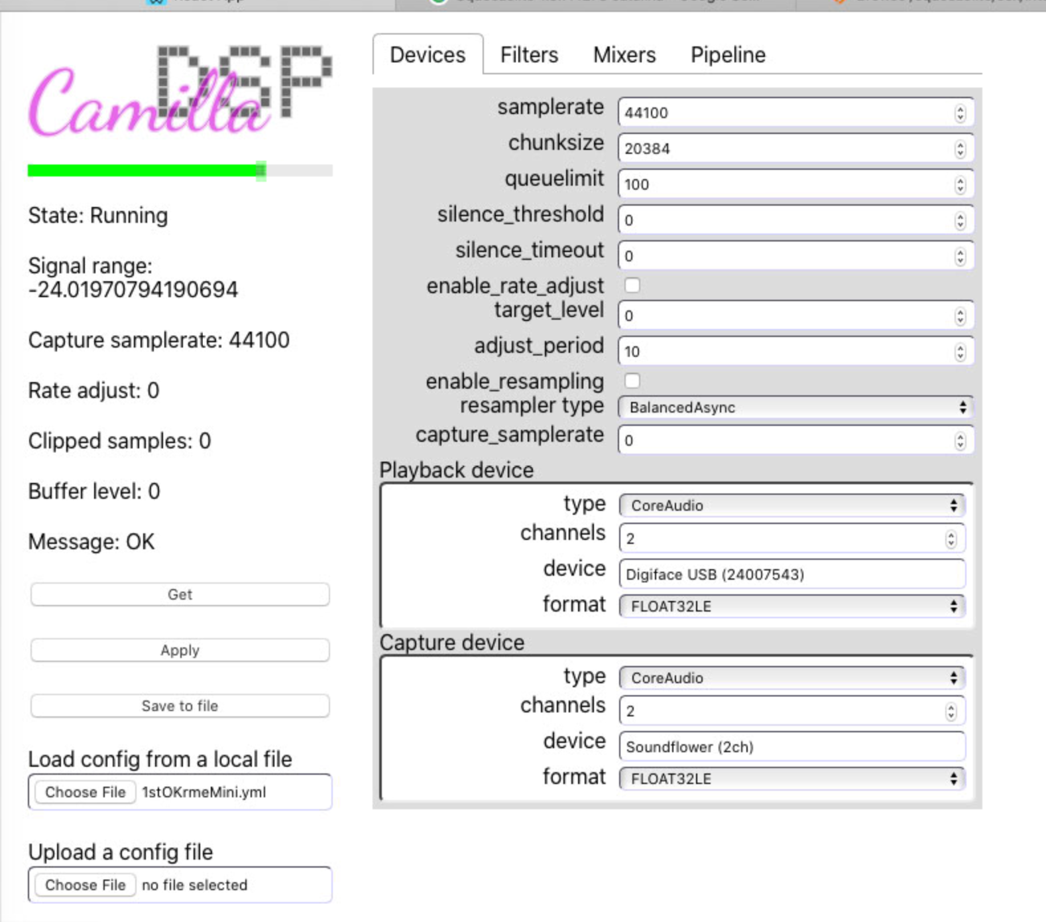
Task: Click the queuelimit stepper arrows
Action: [x=960, y=184]
